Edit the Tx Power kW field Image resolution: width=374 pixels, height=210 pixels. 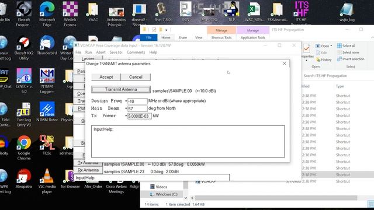pyautogui.click(x=140, y=116)
